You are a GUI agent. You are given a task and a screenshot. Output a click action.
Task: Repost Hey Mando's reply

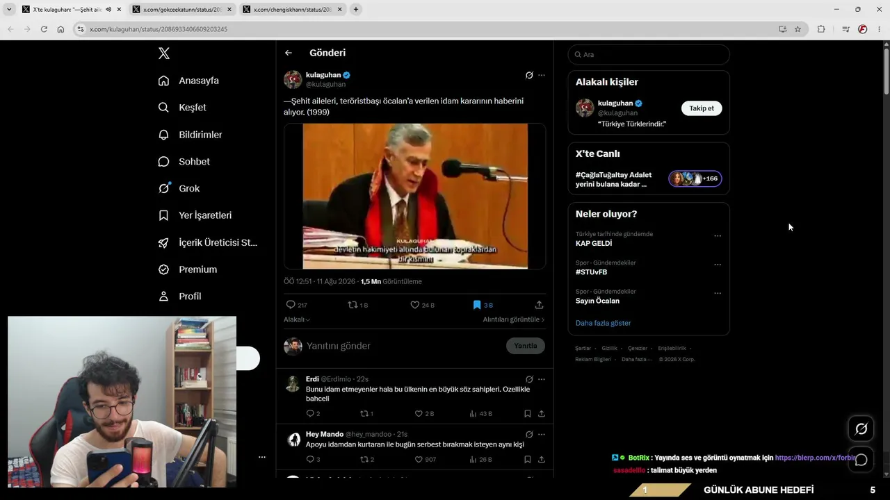[364, 460]
